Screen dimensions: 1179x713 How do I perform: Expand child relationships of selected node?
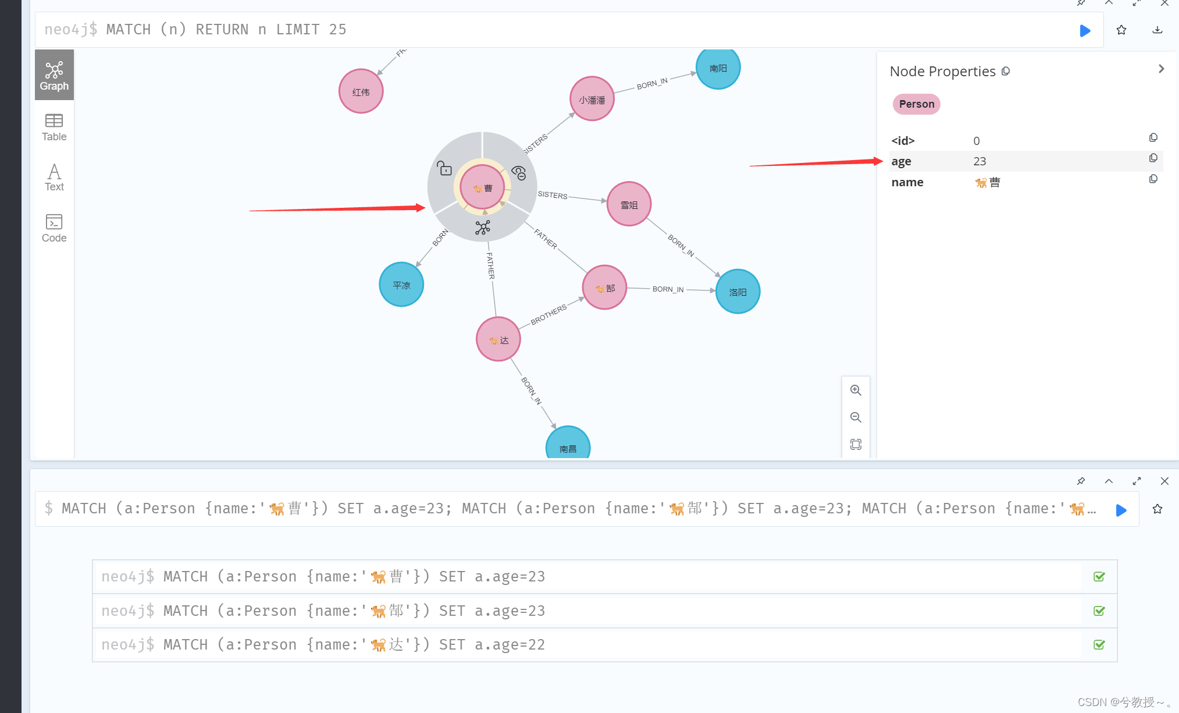tap(482, 228)
